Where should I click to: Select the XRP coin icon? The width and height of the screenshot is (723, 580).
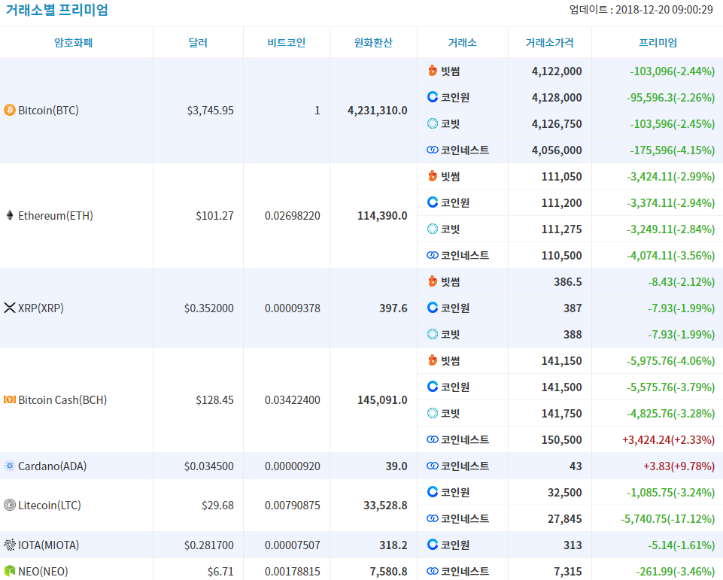click(x=10, y=308)
